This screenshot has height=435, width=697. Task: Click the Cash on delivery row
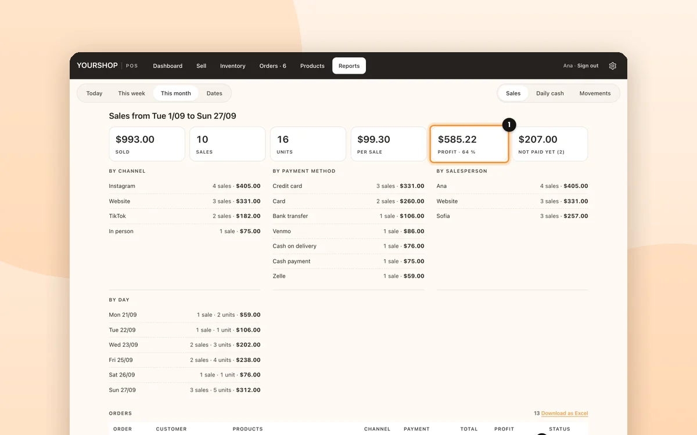(348, 246)
